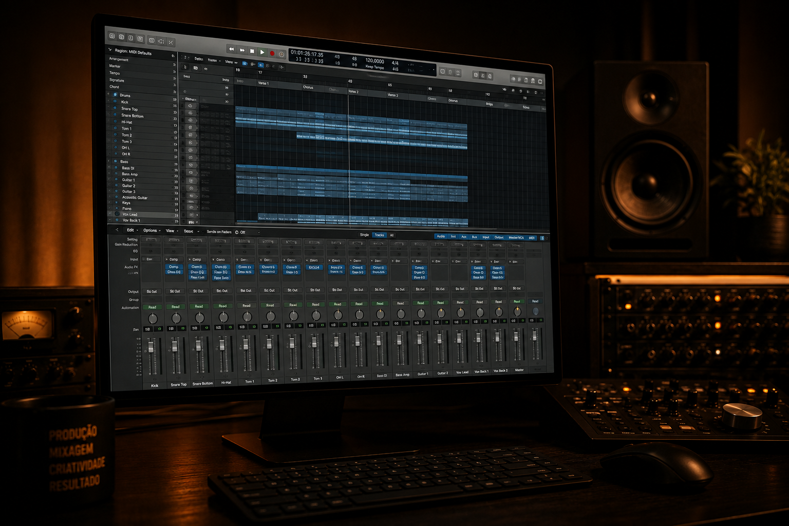789x526 pixels.
Task: Expand the Arrangement global track row
Action: 174,64
